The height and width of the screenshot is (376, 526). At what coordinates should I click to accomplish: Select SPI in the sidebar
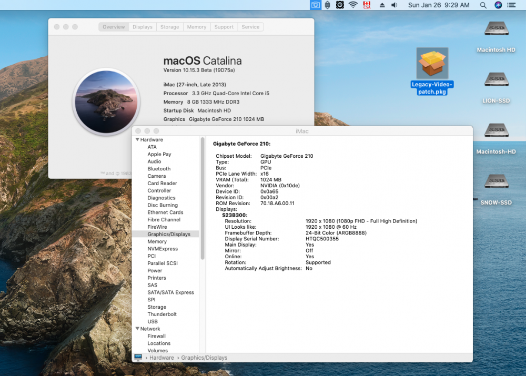click(x=151, y=300)
